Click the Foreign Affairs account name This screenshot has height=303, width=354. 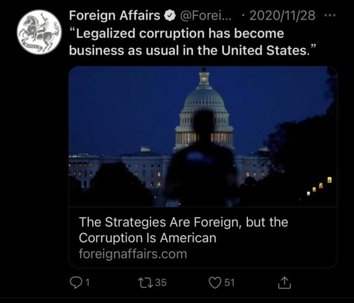click(x=114, y=16)
